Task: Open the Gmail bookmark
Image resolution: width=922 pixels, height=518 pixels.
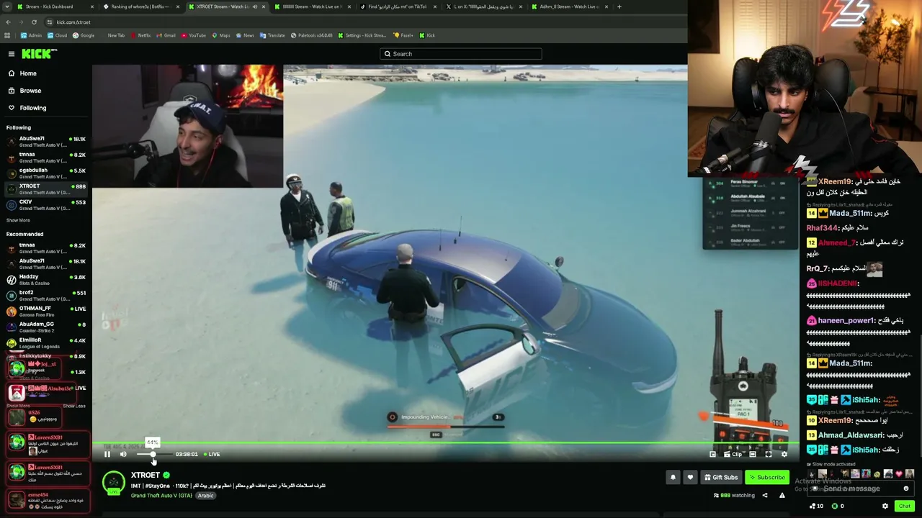Action: (167, 35)
